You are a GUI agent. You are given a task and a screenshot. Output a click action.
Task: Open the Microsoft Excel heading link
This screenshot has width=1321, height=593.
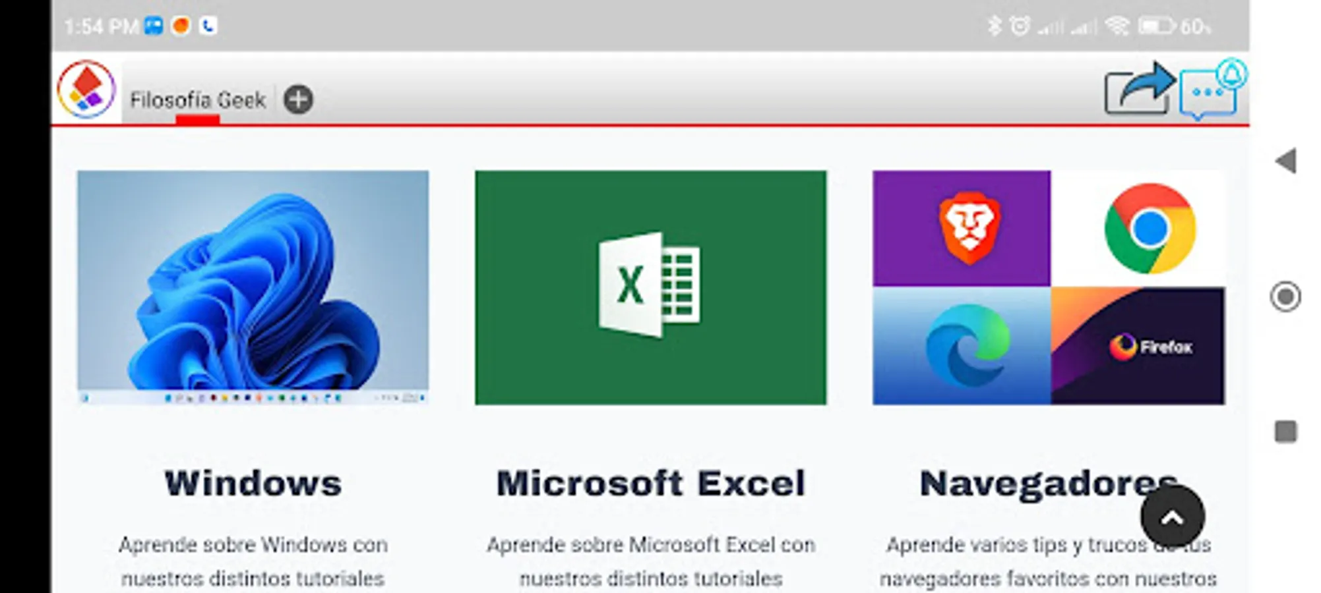pos(650,484)
